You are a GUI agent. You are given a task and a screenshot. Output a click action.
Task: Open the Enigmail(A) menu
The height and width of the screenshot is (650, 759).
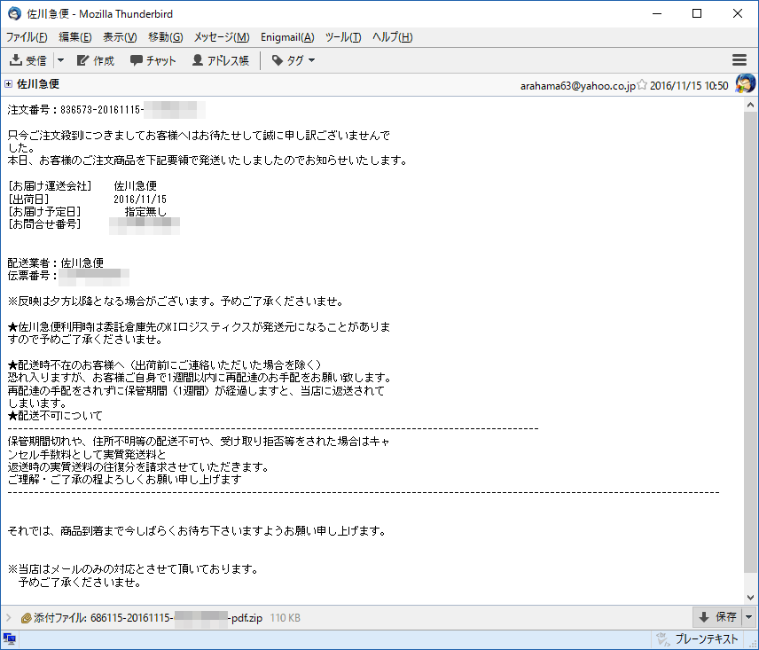(287, 36)
